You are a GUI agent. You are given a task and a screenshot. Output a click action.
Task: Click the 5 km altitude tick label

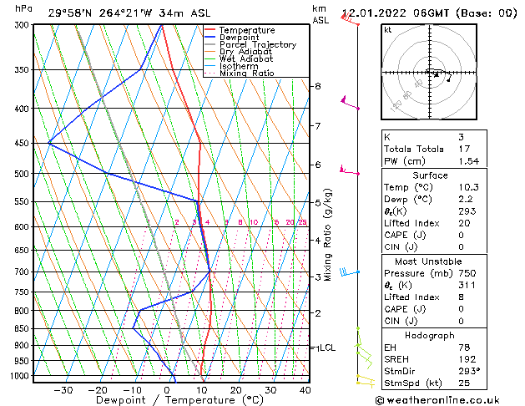click(x=318, y=203)
